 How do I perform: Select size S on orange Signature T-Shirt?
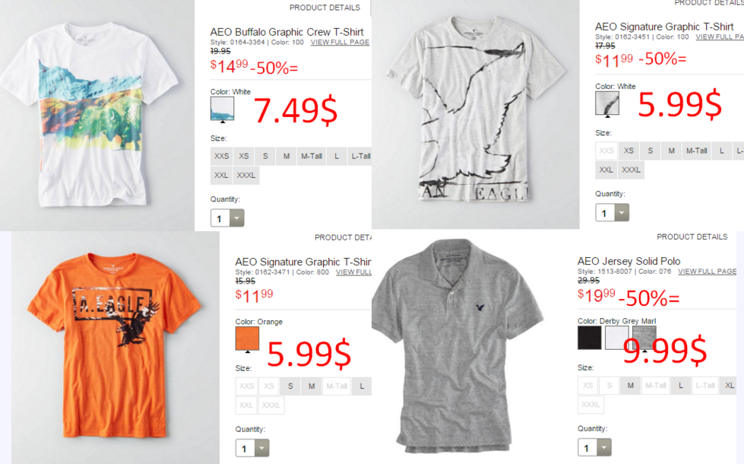(290, 386)
